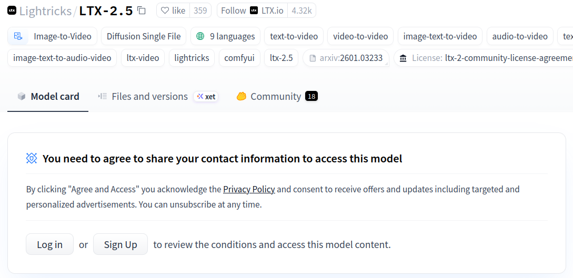
Task: Open the 359 likes count
Action: (200, 11)
